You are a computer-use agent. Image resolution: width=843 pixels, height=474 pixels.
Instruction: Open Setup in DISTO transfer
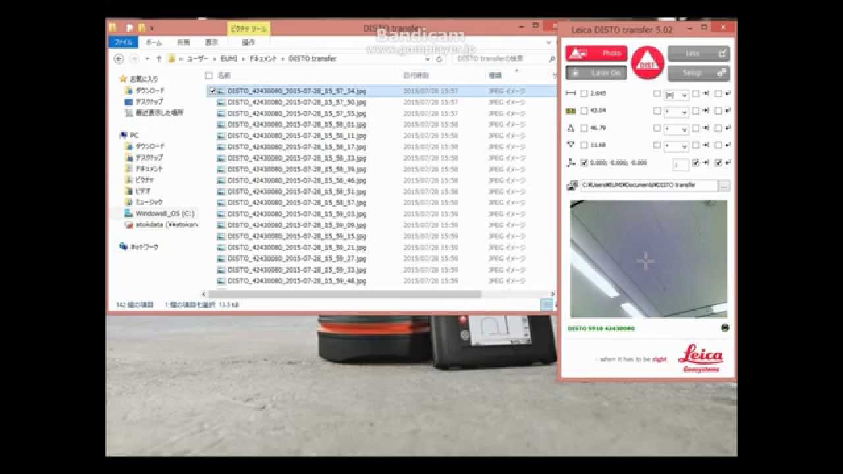pos(698,72)
